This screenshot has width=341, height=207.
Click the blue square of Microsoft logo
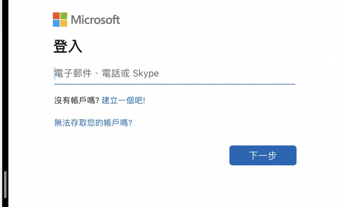(56, 23)
